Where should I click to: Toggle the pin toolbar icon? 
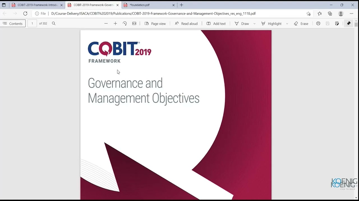tap(349, 23)
